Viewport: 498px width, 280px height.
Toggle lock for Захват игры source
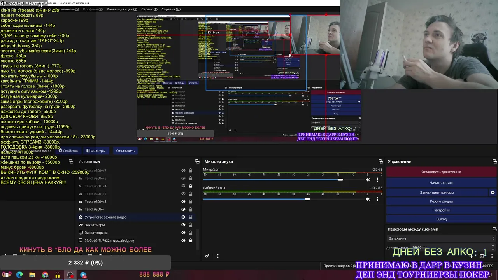(191, 225)
